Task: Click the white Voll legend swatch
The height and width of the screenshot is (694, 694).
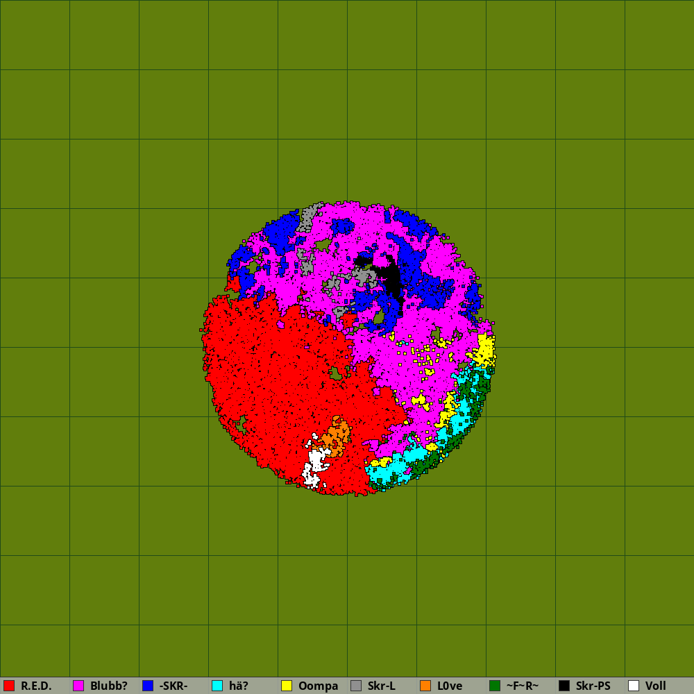Action: [634, 686]
